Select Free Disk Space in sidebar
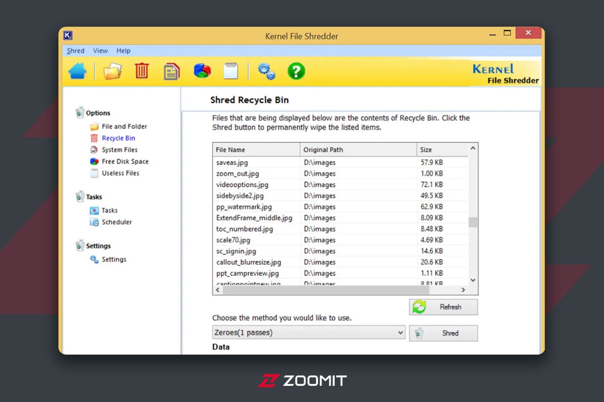The width and height of the screenshot is (604, 402). [125, 161]
